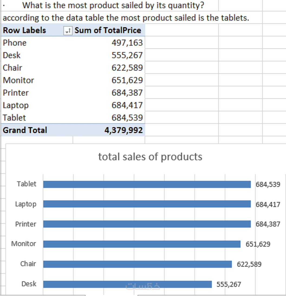Screen dimensions: 286x296
Task: Click the Phone row label in the pivot table
Action: [15, 43]
